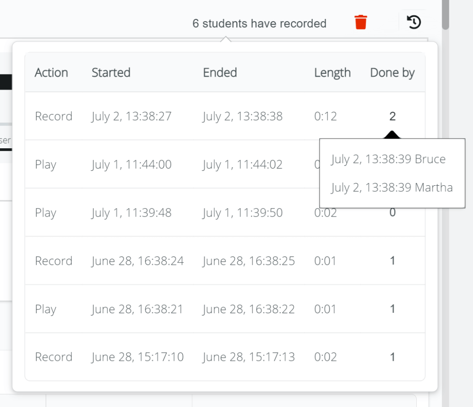Click the Play row started July 1, 11:39:48

tap(131, 213)
